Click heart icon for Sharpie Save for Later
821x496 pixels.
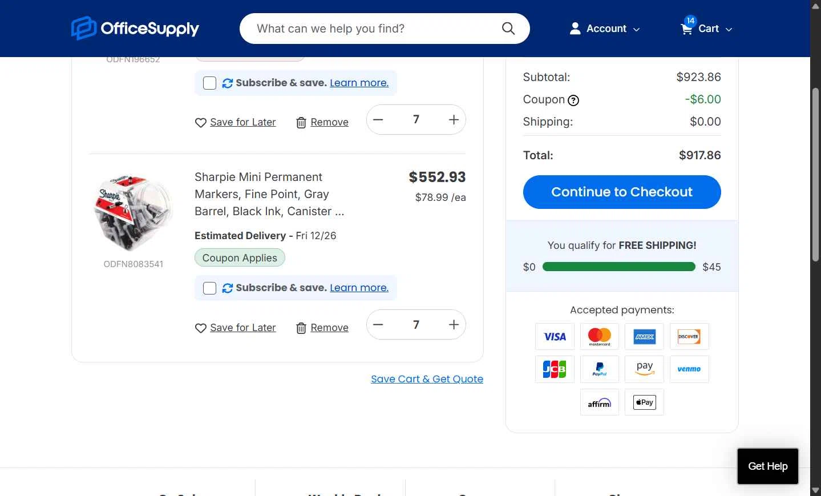[x=201, y=328]
